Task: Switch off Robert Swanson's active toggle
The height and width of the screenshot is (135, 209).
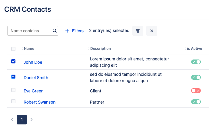Action: 196,102
